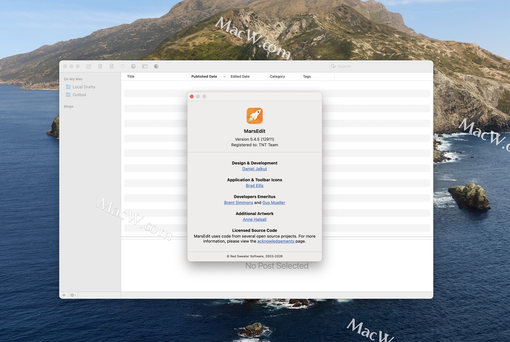Click the 'No Post Selected' placeholder text
This screenshot has height=342, width=510.
(277, 266)
